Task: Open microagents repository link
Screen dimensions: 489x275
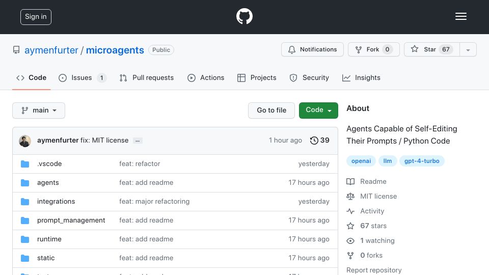Action: click(115, 50)
